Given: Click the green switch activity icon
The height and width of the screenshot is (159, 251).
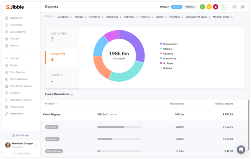Looking at the screenshot, I should (203, 7).
